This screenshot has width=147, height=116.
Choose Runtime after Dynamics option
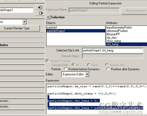click(108, 69)
